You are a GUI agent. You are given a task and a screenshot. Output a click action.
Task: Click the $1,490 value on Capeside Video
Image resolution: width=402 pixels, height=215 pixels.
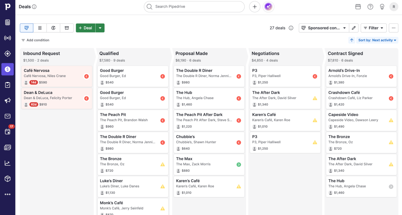pos(339,126)
